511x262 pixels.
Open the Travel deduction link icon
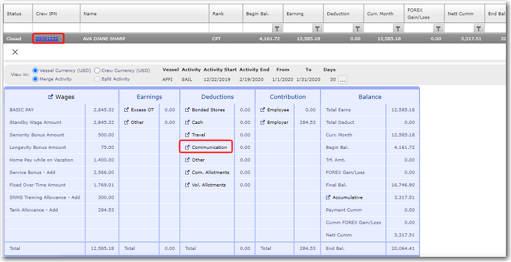187,135
